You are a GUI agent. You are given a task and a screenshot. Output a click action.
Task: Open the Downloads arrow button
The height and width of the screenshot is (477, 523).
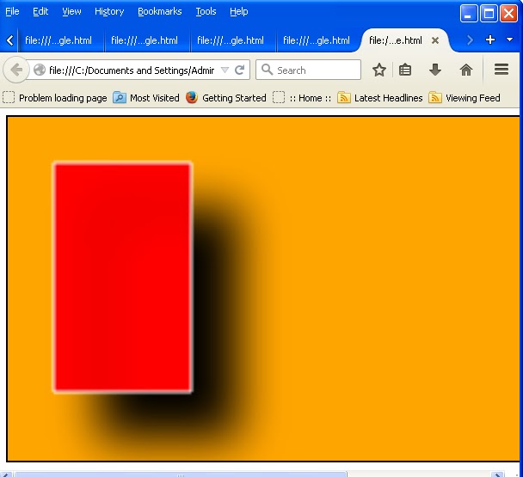[435, 70]
